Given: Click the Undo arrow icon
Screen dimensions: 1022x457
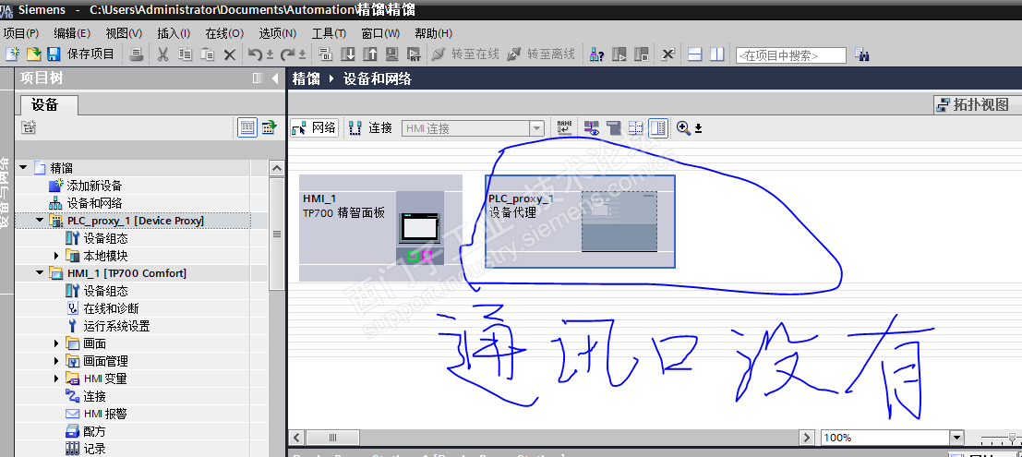Looking at the screenshot, I should (x=256, y=54).
